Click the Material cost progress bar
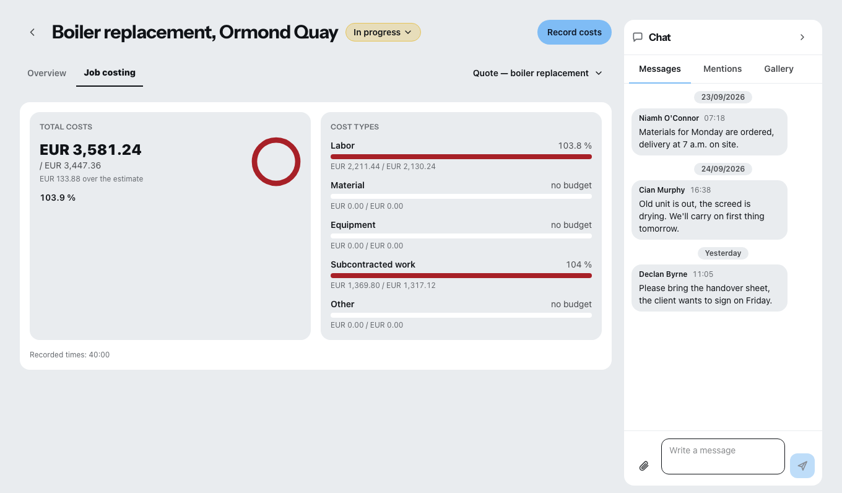Viewport: 842px width, 493px height. click(x=461, y=196)
